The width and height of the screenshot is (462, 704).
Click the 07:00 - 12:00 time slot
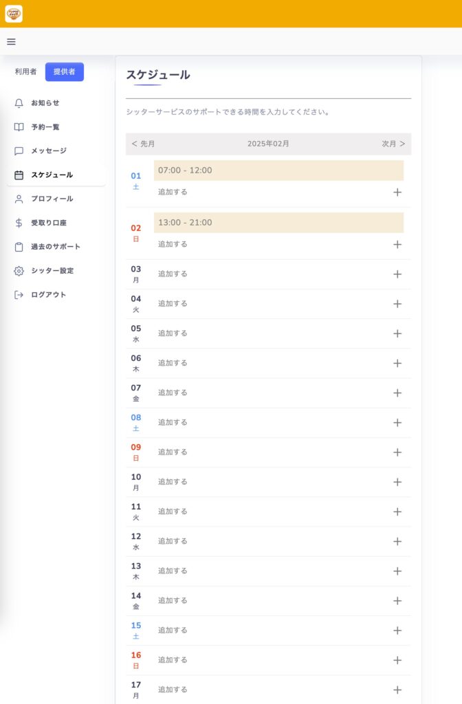(x=278, y=170)
